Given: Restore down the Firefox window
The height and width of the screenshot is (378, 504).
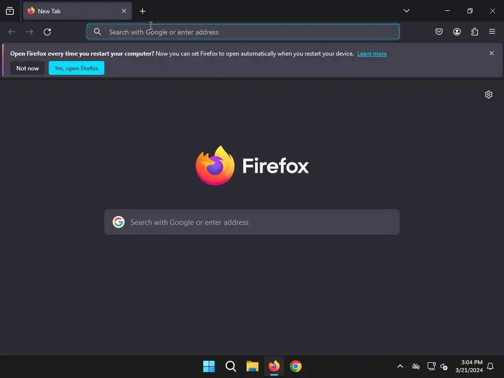Looking at the screenshot, I should [x=470, y=11].
